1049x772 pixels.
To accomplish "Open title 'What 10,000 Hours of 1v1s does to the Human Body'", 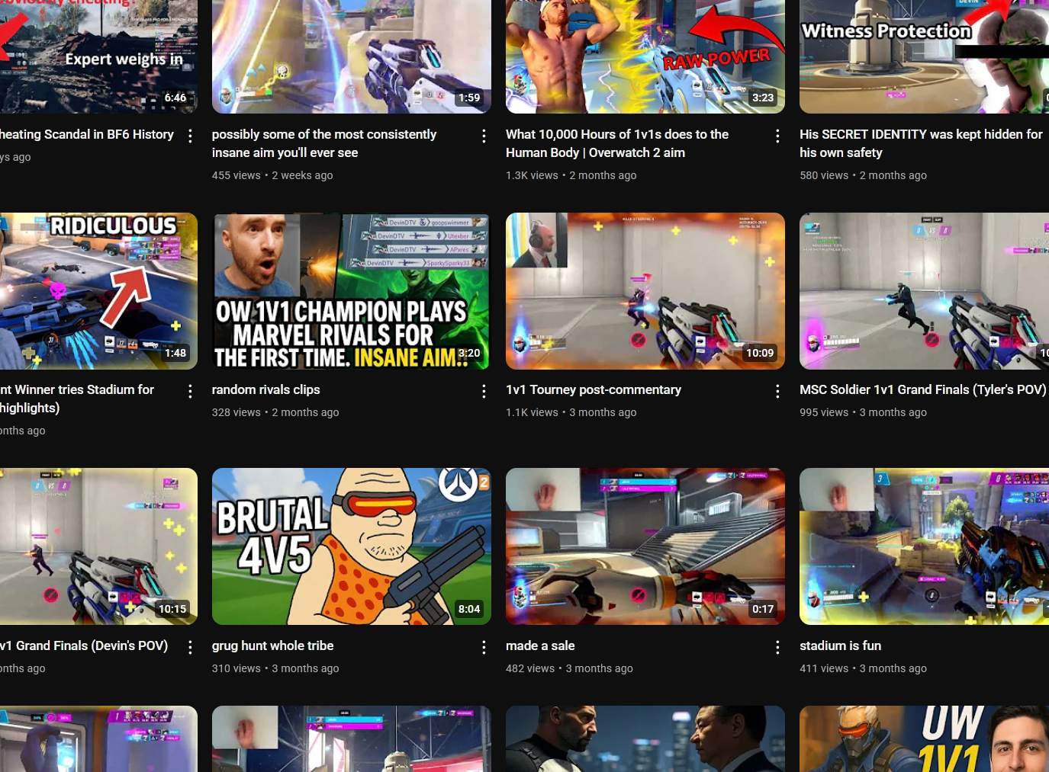I will [x=617, y=143].
